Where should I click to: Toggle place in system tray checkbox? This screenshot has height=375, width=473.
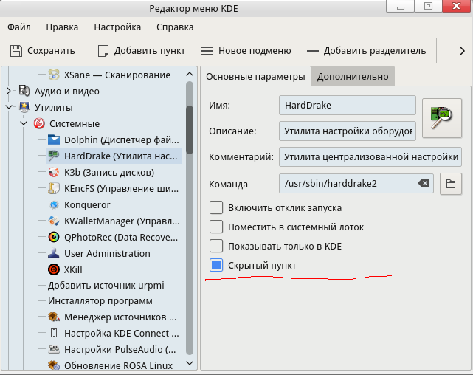[216, 227]
